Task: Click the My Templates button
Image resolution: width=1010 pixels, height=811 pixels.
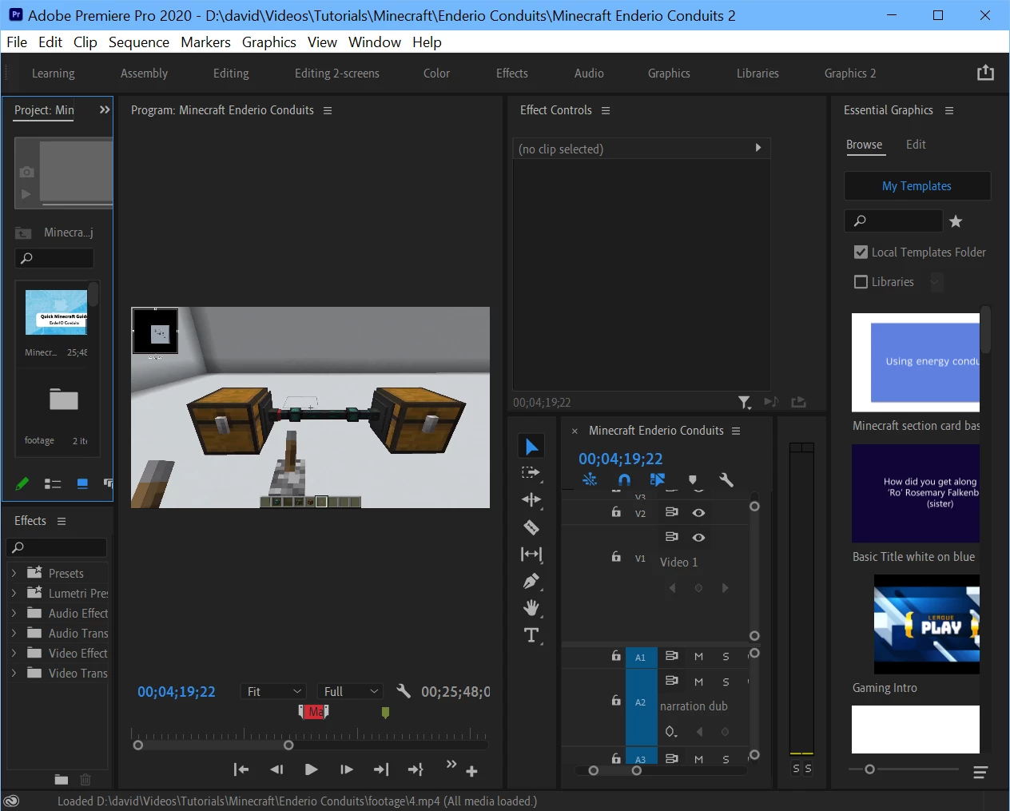Action: click(917, 185)
